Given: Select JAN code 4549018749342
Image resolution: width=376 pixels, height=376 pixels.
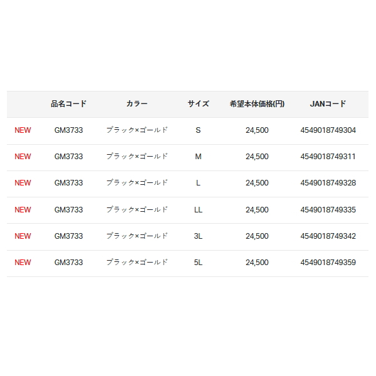Looking at the screenshot, I should (x=328, y=236).
